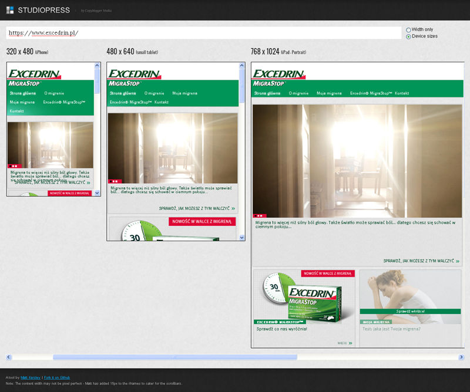This screenshot has width=470, height=392.
Task: Click the horizontal scrollbar thumb
Action: click(174, 357)
